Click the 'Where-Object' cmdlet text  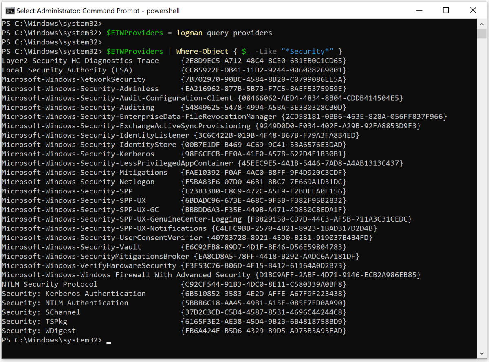[x=202, y=51]
